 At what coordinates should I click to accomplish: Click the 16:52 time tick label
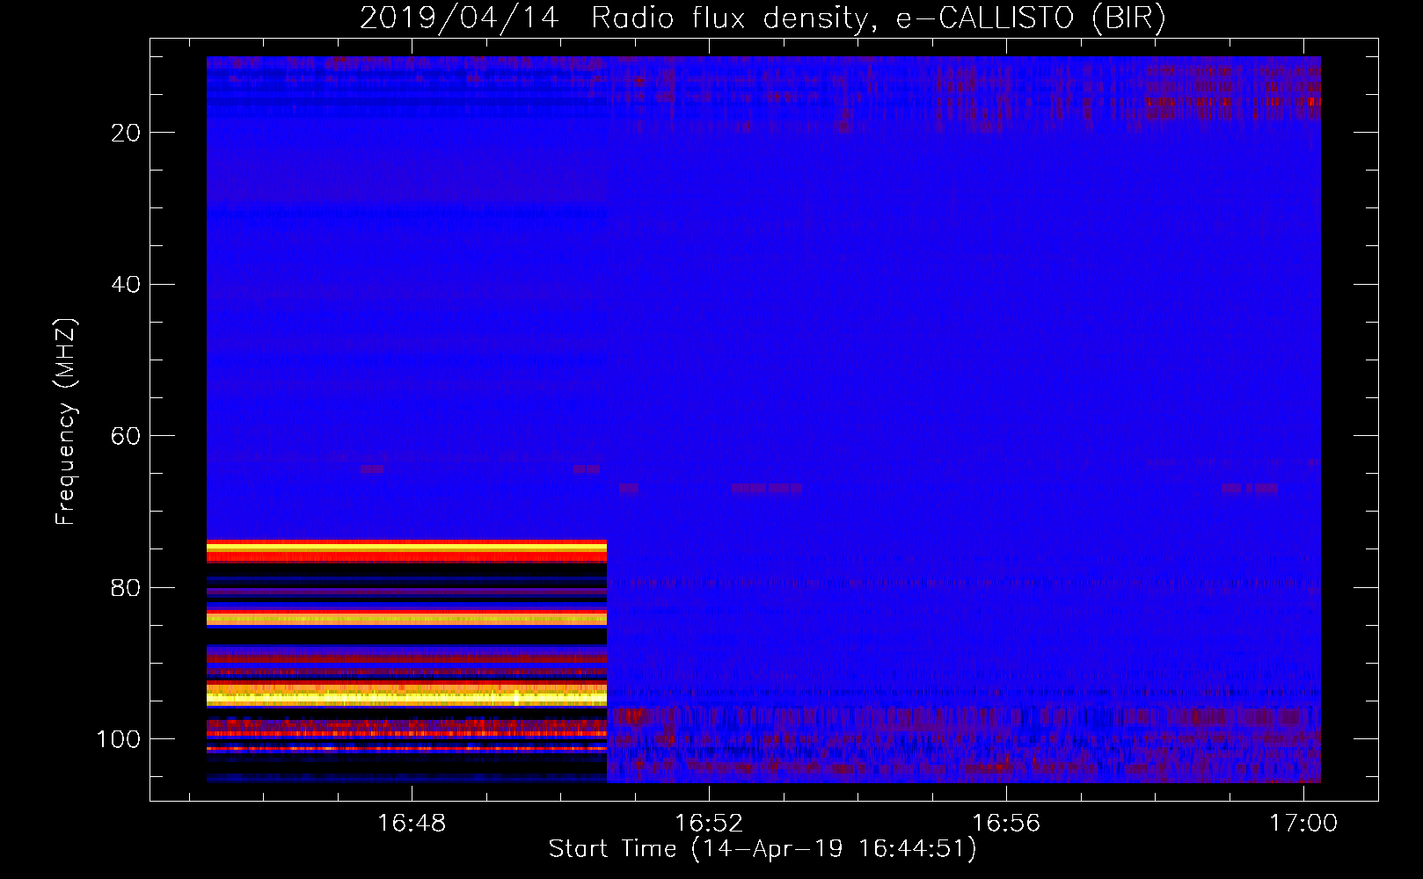click(709, 824)
